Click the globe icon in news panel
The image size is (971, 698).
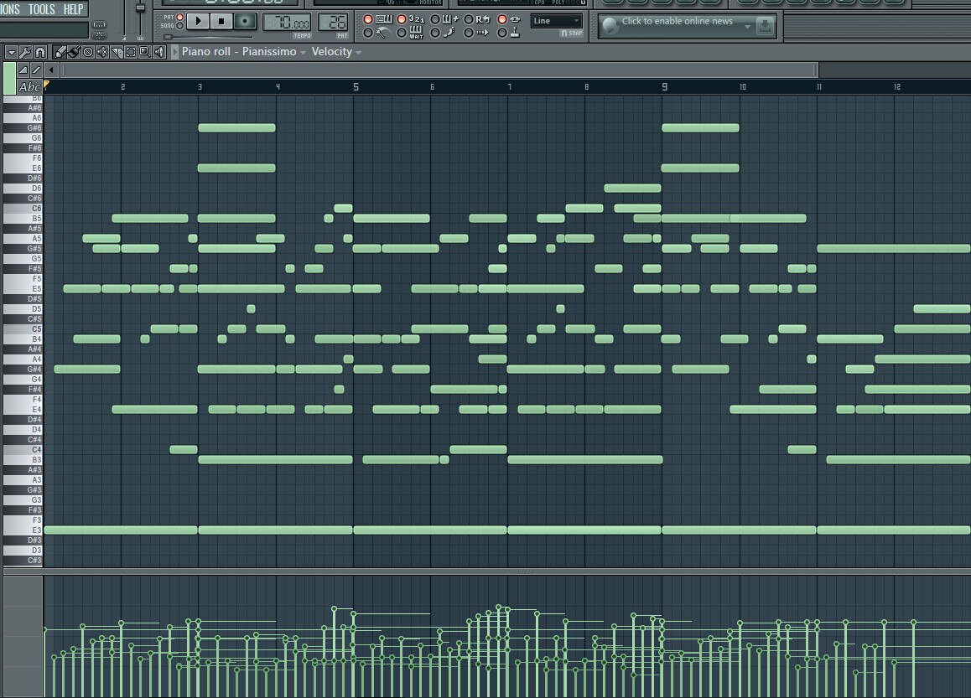pyautogui.click(x=610, y=25)
